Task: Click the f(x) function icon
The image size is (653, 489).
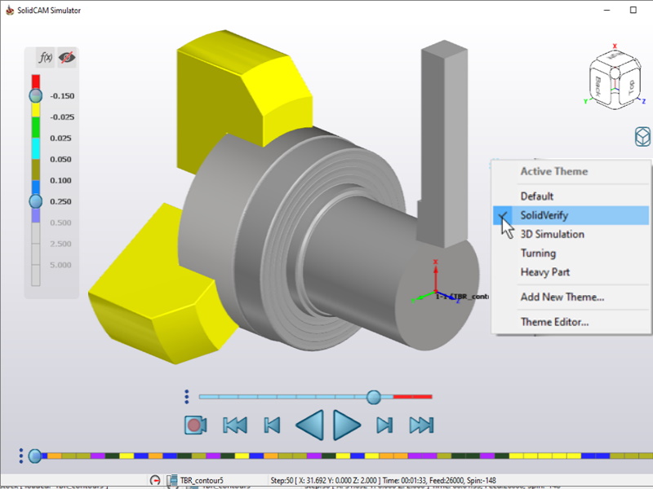Action: [x=46, y=58]
